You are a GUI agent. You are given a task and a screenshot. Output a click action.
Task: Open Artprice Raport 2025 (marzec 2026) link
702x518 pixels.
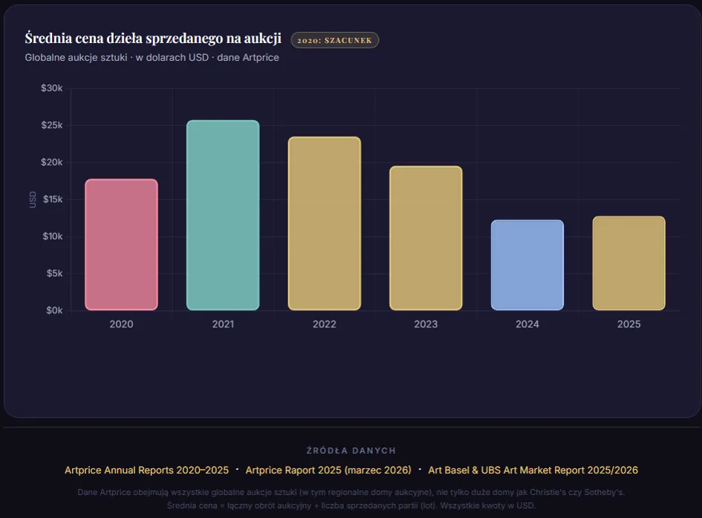(x=328, y=471)
